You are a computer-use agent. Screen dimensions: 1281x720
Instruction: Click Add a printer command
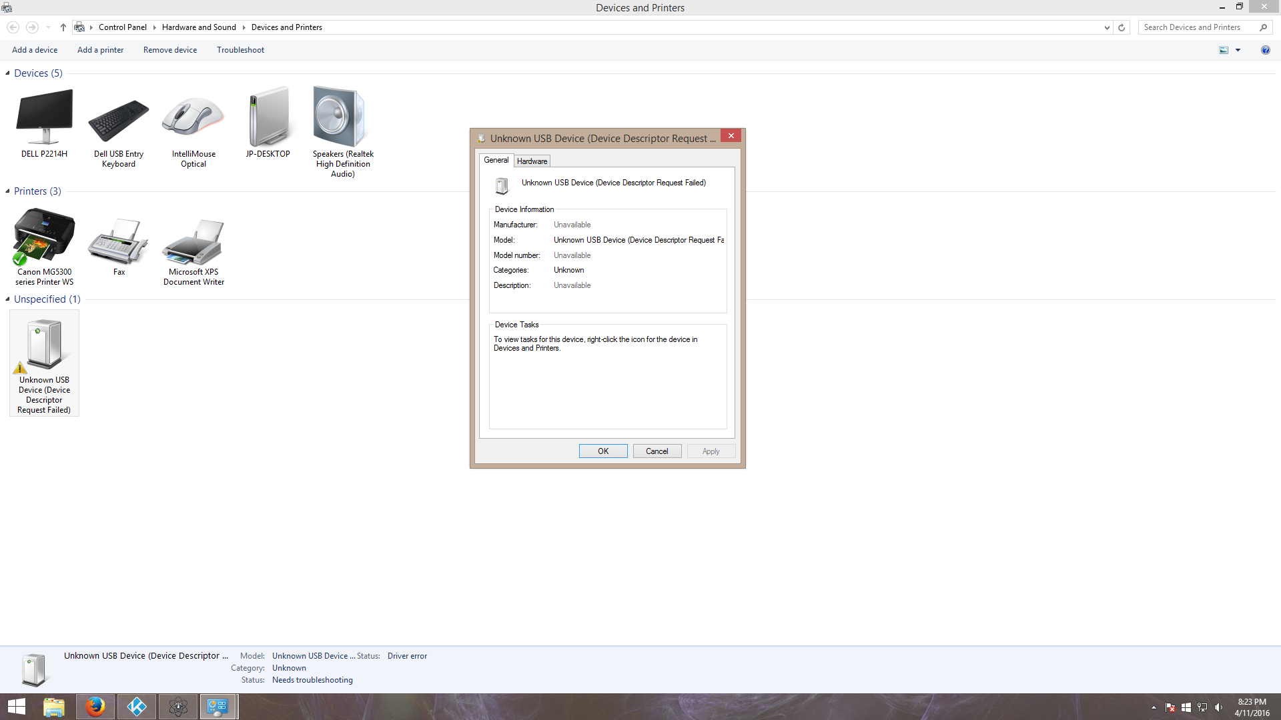pyautogui.click(x=100, y=50)
